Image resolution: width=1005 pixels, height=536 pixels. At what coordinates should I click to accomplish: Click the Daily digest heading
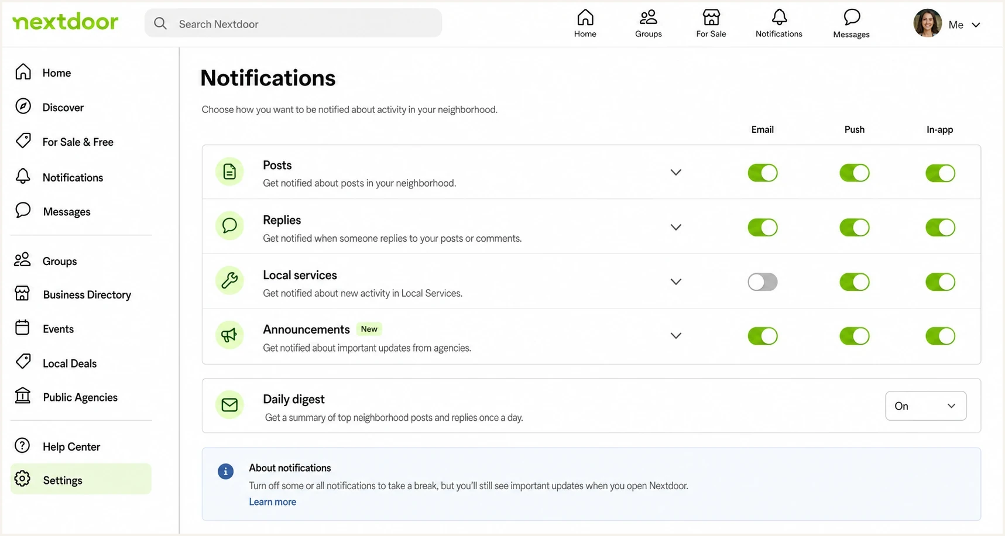(x=294, y=399)
